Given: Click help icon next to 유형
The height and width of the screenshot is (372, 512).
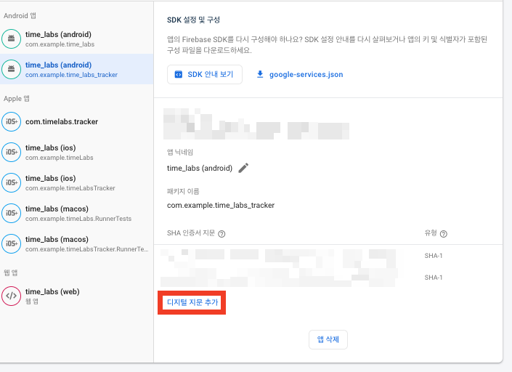Looking at the screenshot, I should [444, 234].
